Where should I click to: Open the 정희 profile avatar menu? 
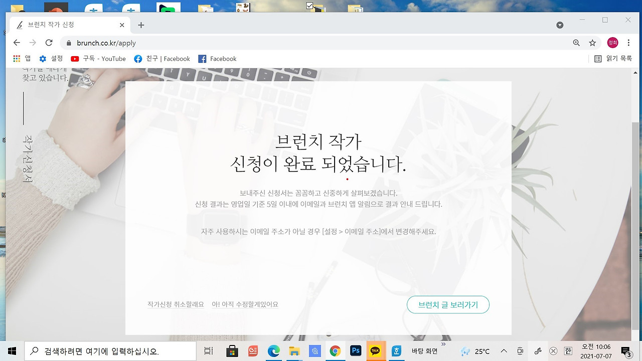point(612,43)
